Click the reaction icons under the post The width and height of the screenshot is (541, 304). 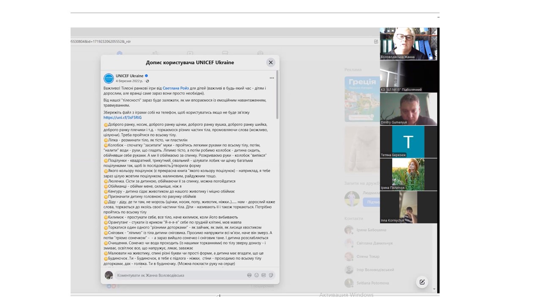[x=111, y=286]
